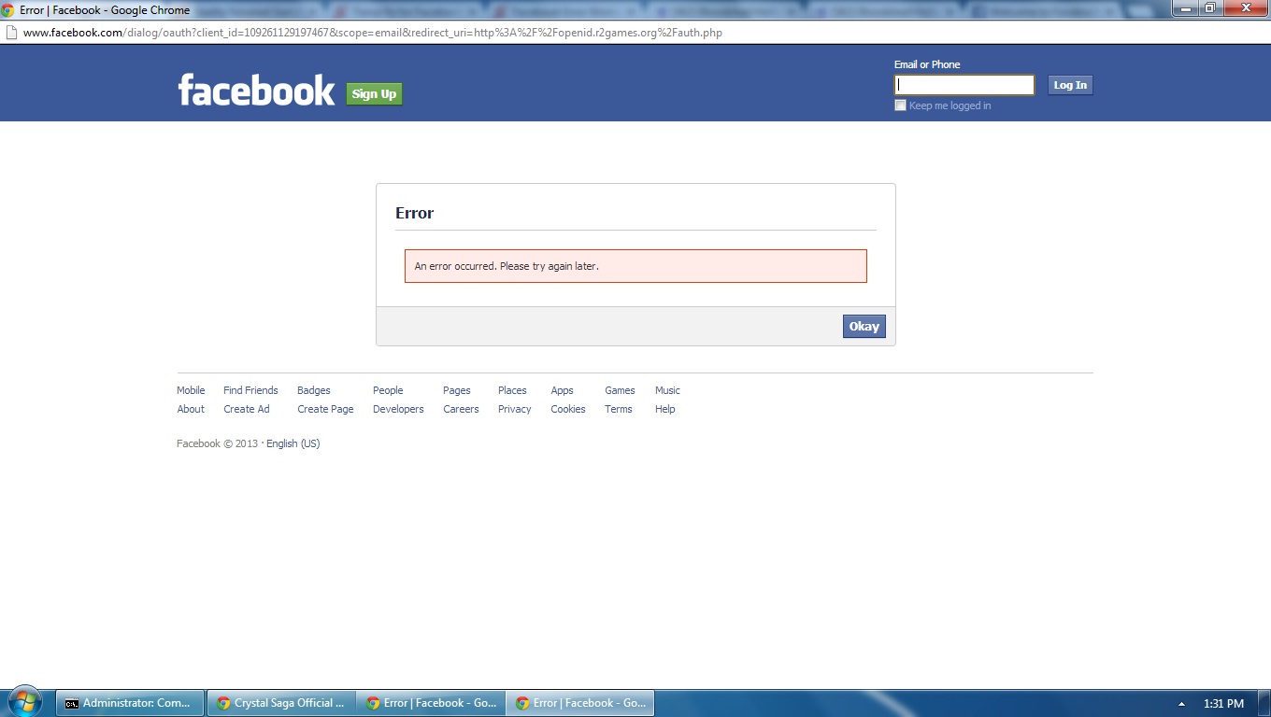This screenshot has height=717, width=1271.
Task: Open Administrator Command Prompt from the taskbar
Action: (131, 703)
